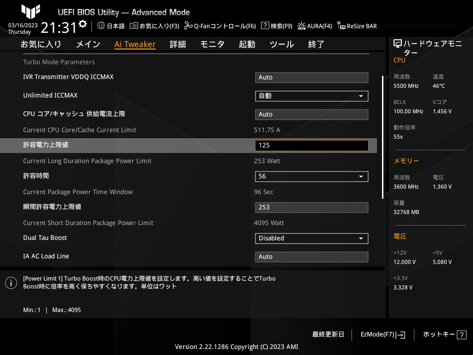The height and width of the screenshot is (355, 473).
Task: Click the BCLK 100.00 MHz value
Action: pyautogui.click(x=408, y=111)
